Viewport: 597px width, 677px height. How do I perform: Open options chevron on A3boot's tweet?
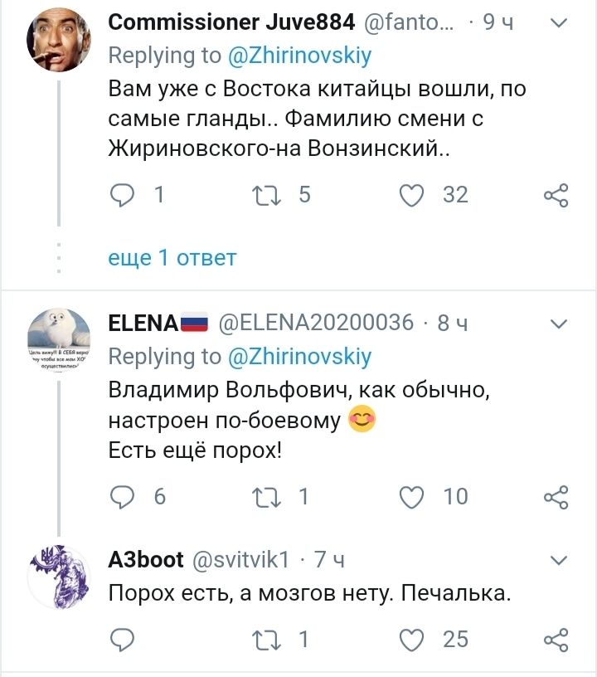559,559
